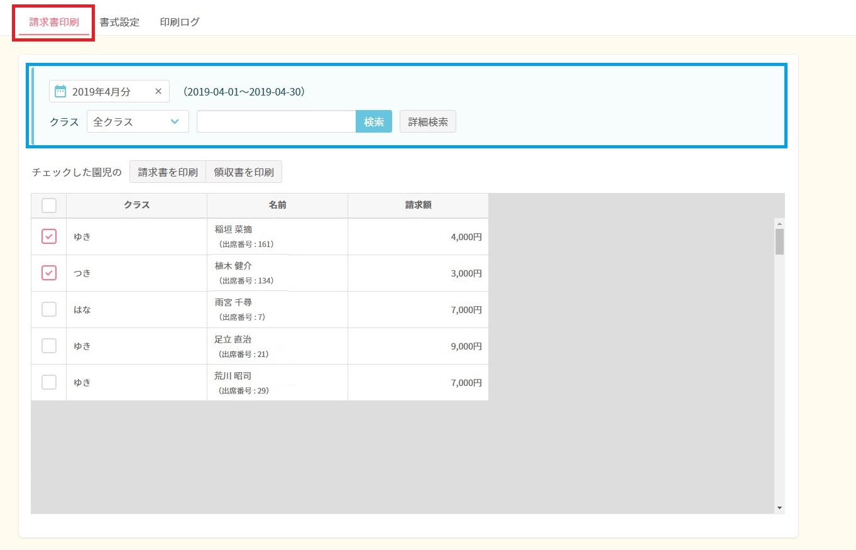
Task: Click the はな class cell
Action: 137,310
